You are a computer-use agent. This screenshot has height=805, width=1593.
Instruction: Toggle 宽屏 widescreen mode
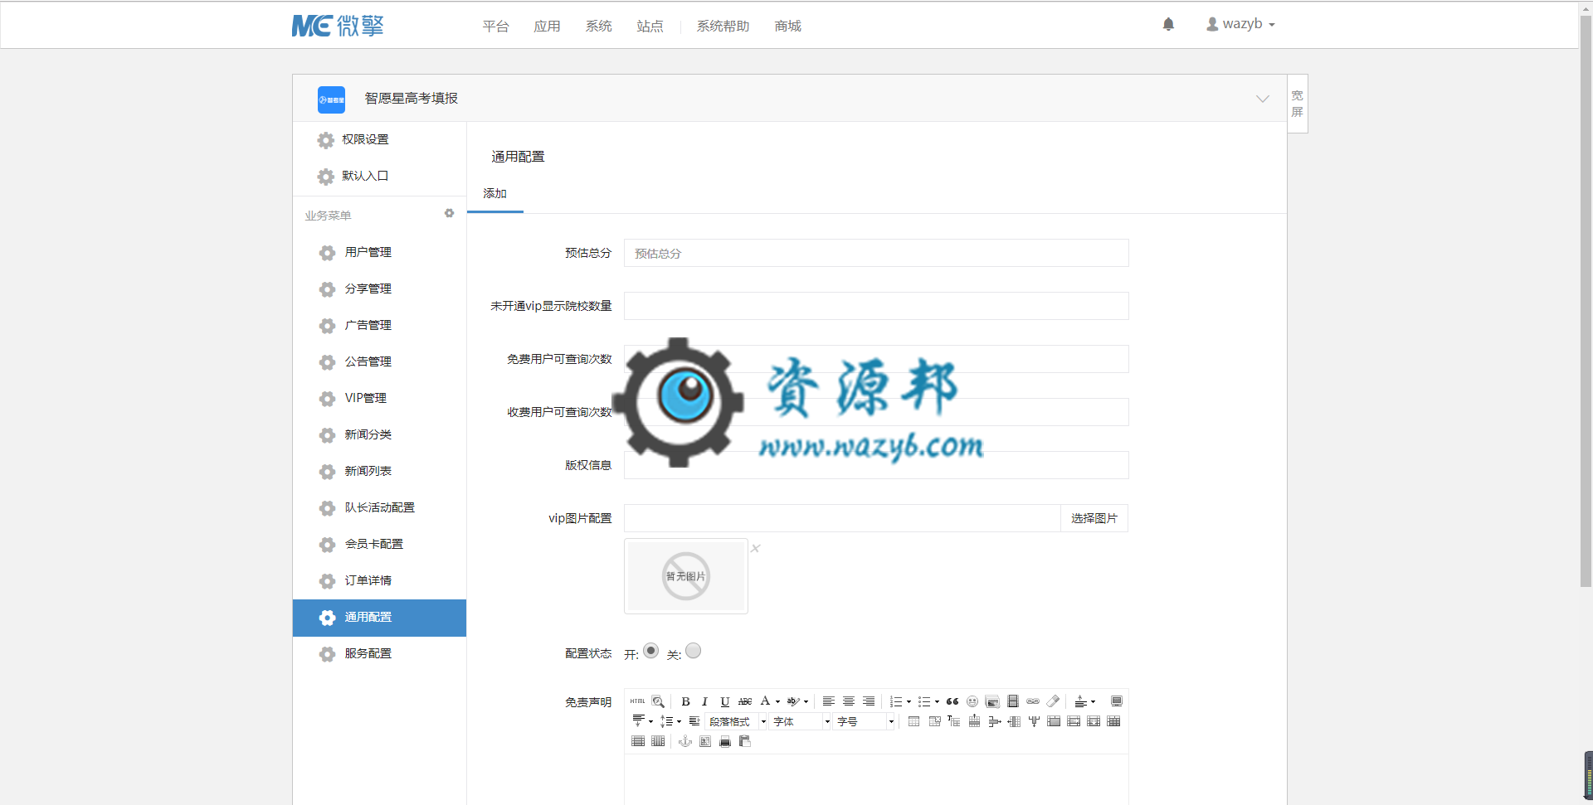tap(1298, 104)
